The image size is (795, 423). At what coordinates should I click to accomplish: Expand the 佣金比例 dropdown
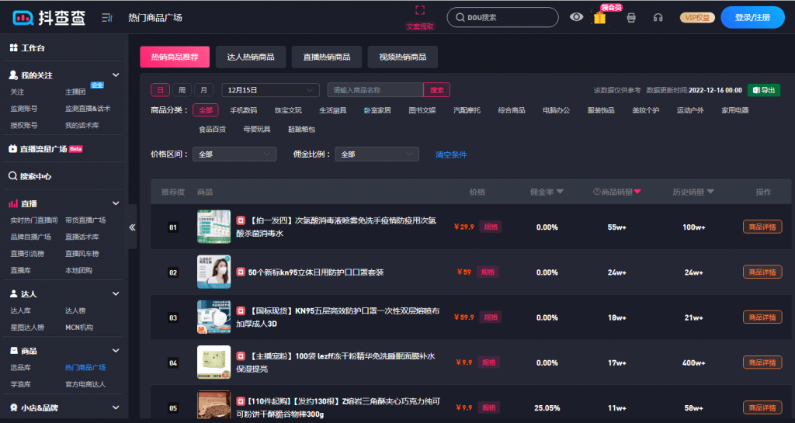click(x=377, y=154)
